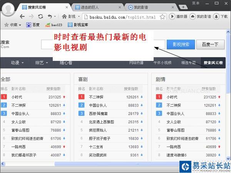Open the 收藏 favorites dropdown

(13, 25)
